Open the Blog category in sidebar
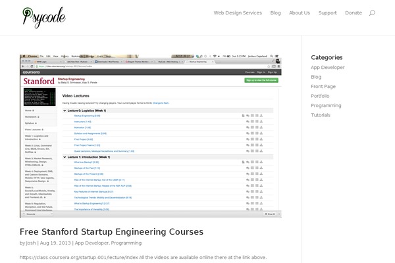The width and height of the screenshot is (395, 263). pyautogui.click(x=316, y=77)
